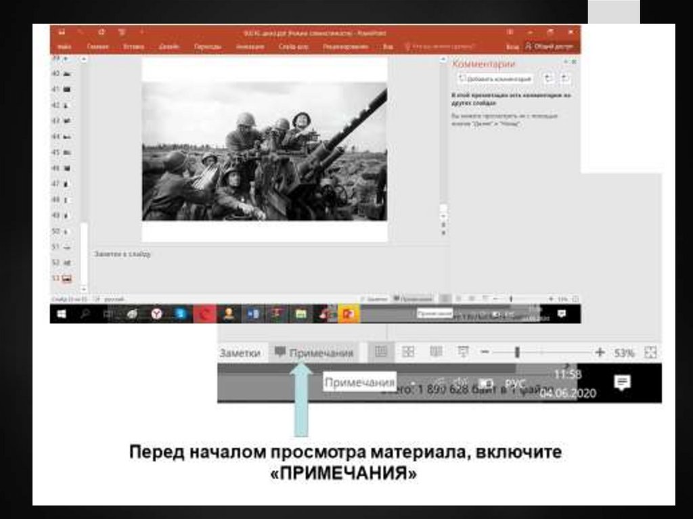Click the language indicator in the small status bar

point(114,299)
